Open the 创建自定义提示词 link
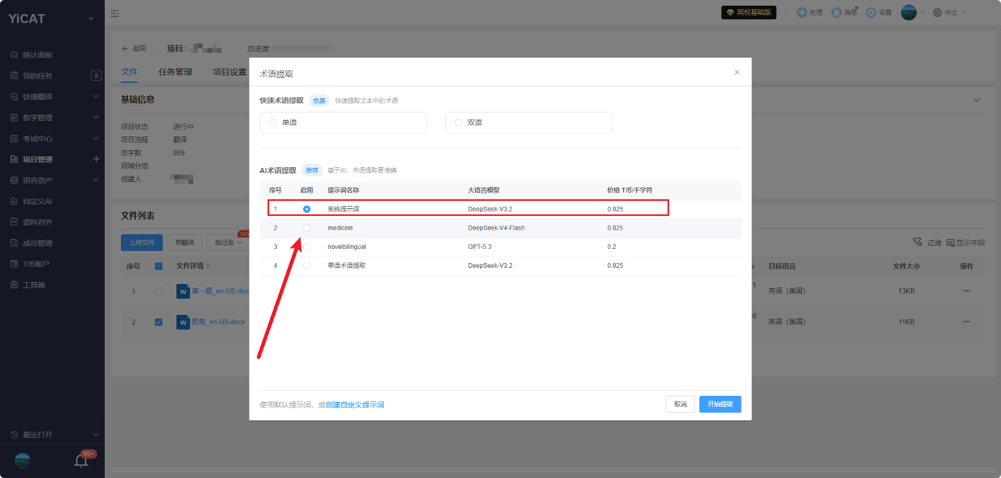The image size is (1001, 478). [x=355, y=405]
